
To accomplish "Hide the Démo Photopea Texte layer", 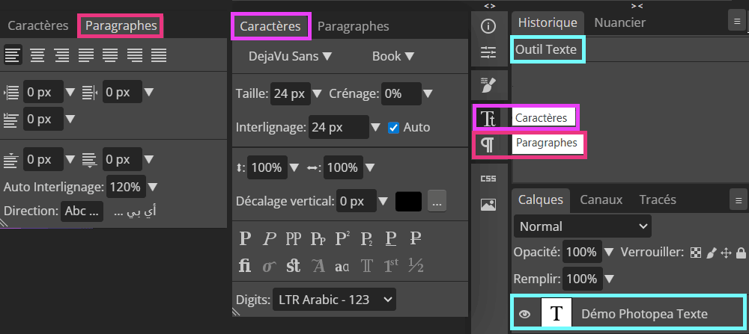I will coord(525,314).
